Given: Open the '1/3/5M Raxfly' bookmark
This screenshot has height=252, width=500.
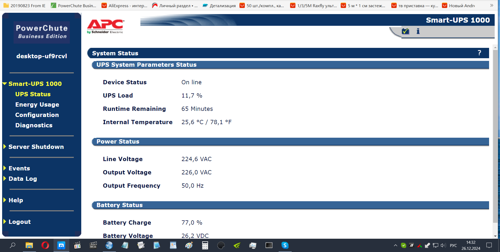Looking at the screenshot, I should pyautogui.click(x=314, y=6).
